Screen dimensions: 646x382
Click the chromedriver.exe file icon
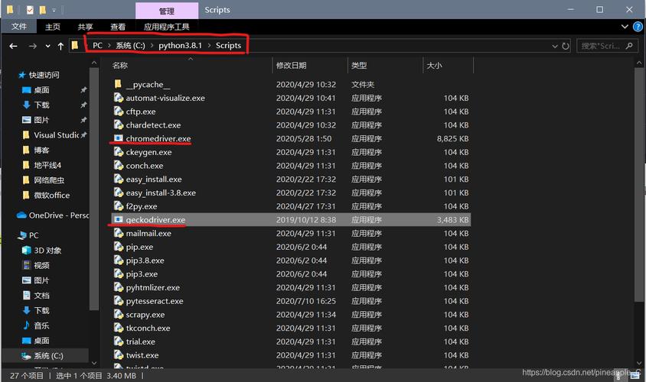click(x=118, y=139)
